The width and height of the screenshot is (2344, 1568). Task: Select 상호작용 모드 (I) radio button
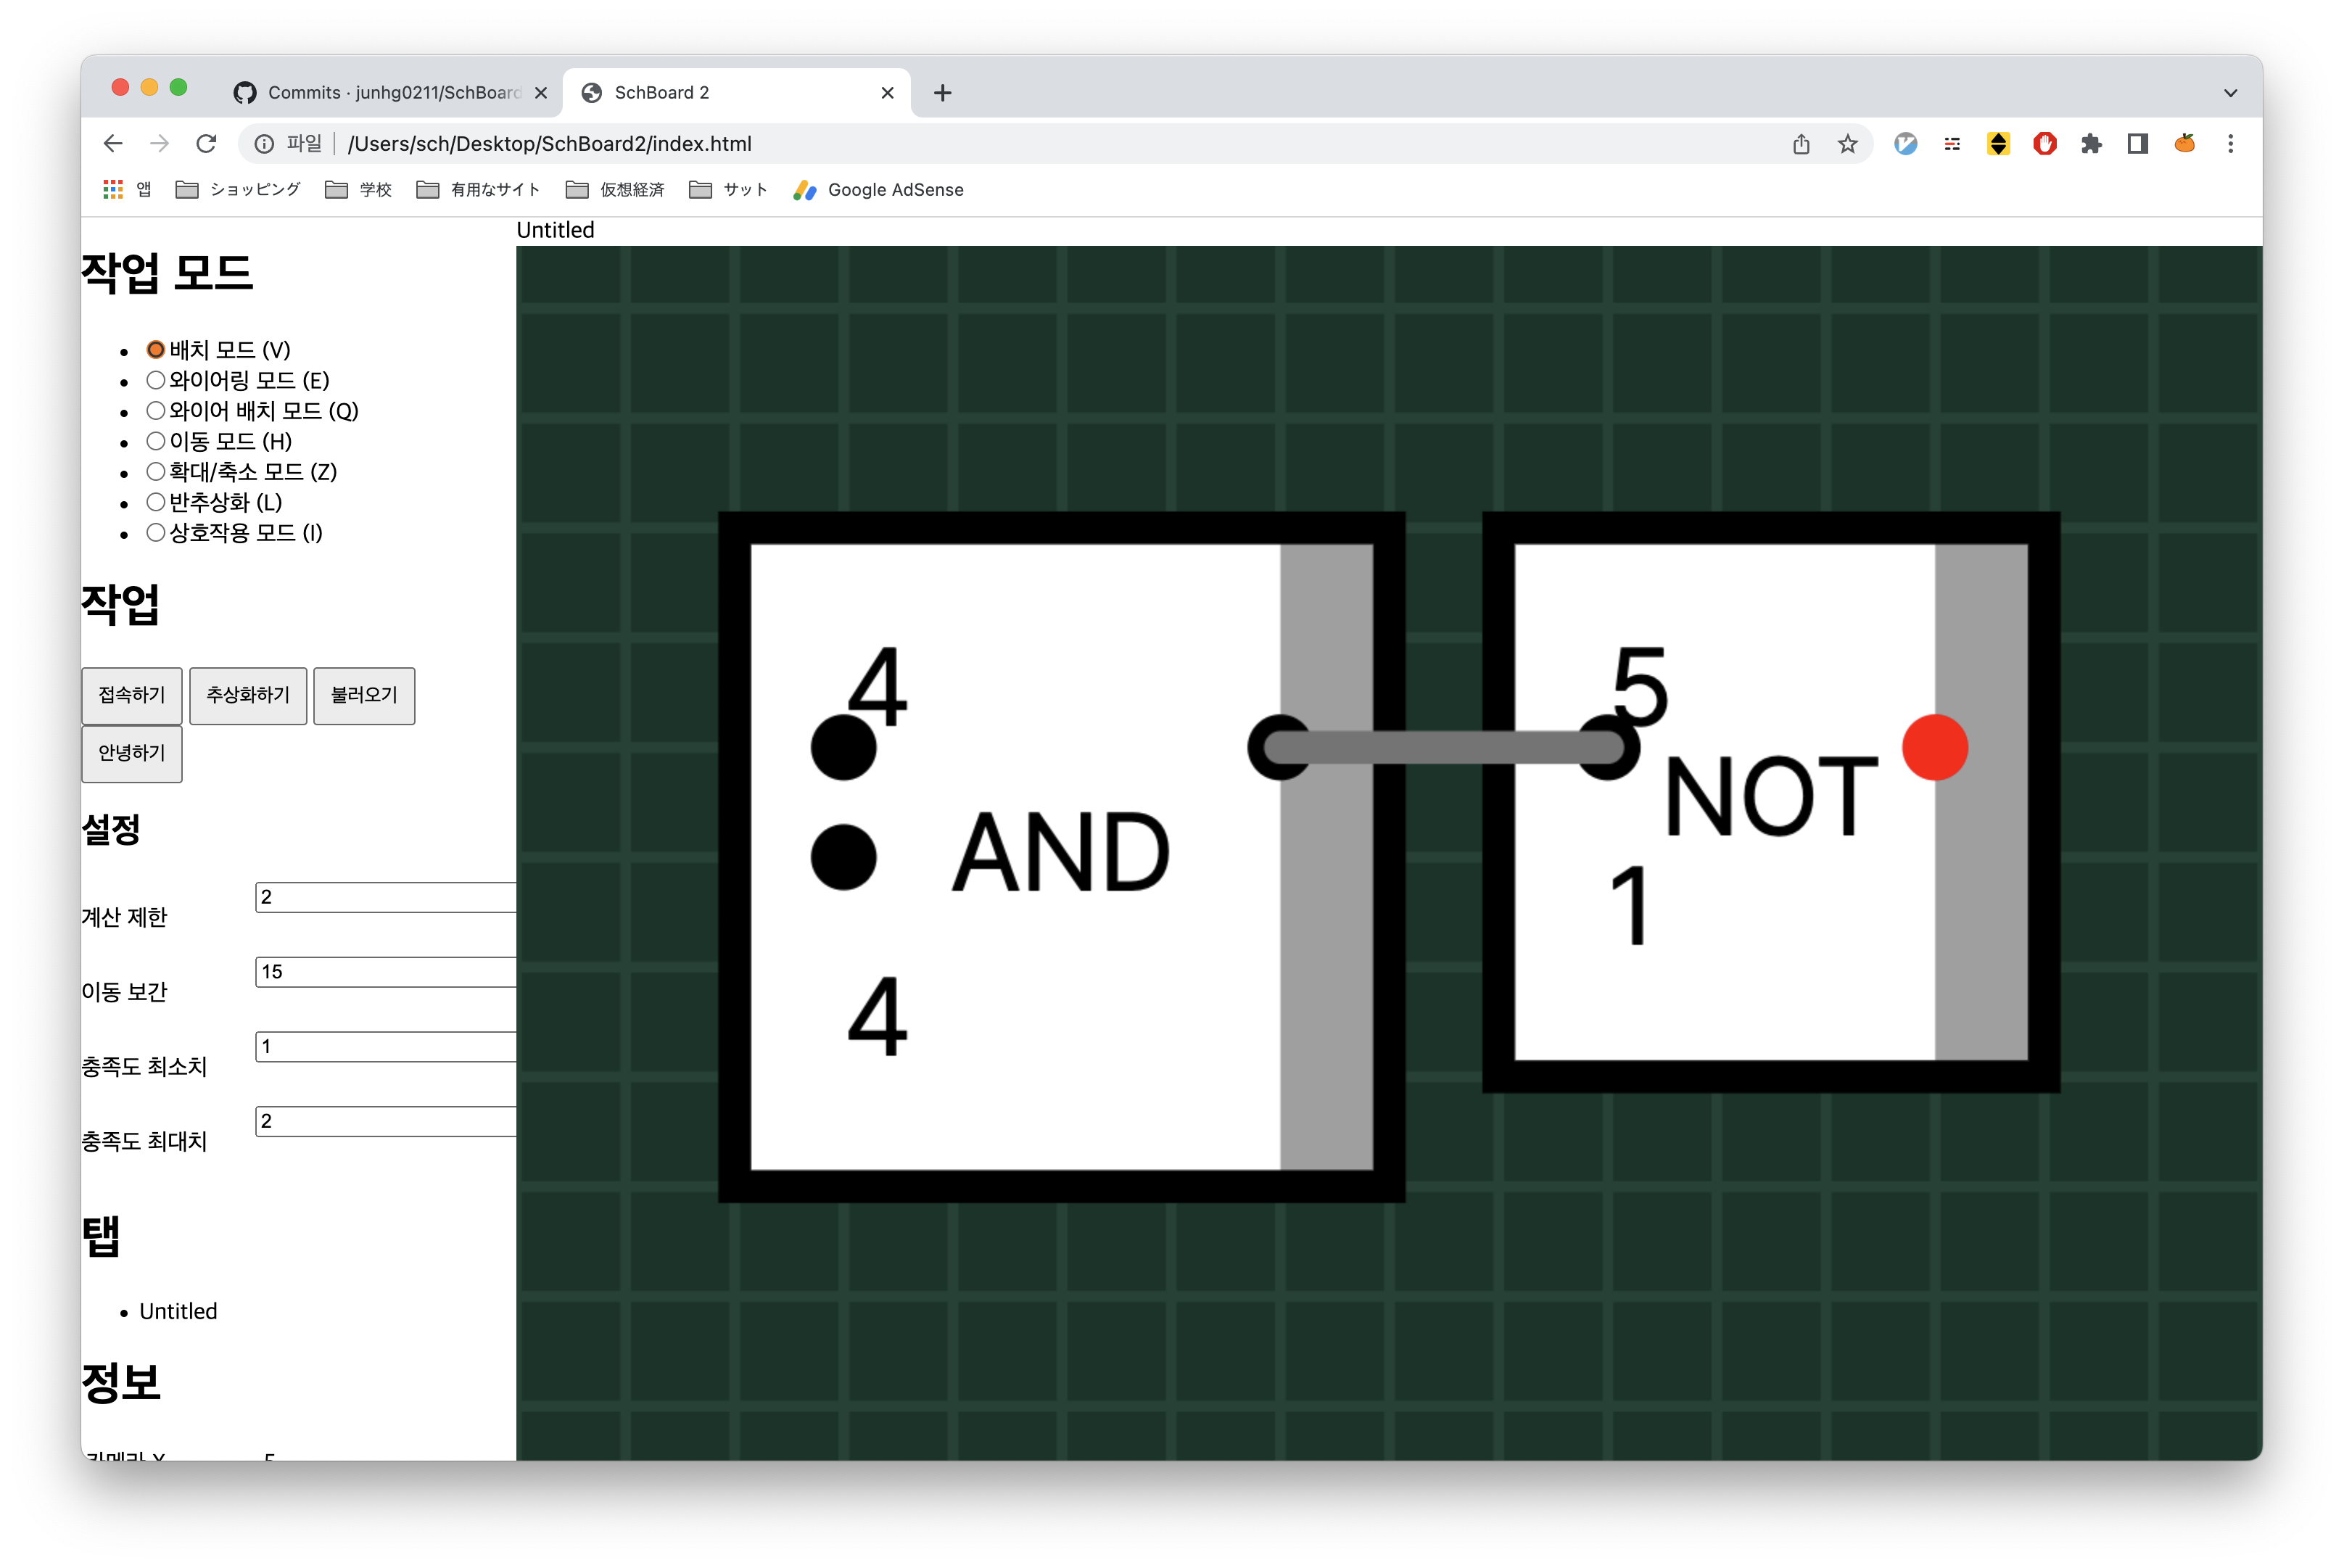(155, 532)
